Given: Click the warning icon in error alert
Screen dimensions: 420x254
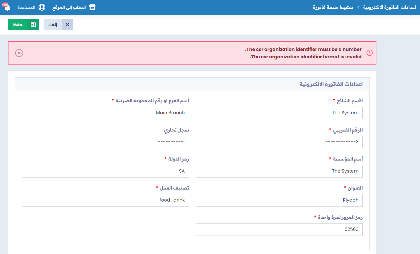Looking at the screenshot, I should [369, 53].
